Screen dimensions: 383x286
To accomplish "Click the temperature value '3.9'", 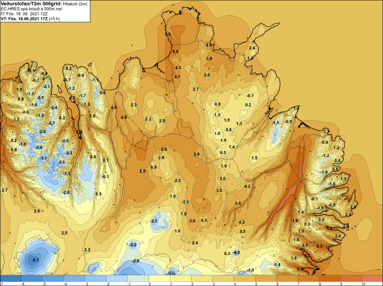I will pyautogui.click(x=196, y=154).
